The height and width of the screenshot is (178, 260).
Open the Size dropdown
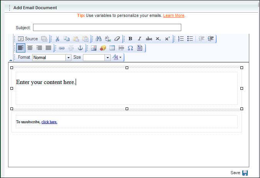(x=97, y=58)
